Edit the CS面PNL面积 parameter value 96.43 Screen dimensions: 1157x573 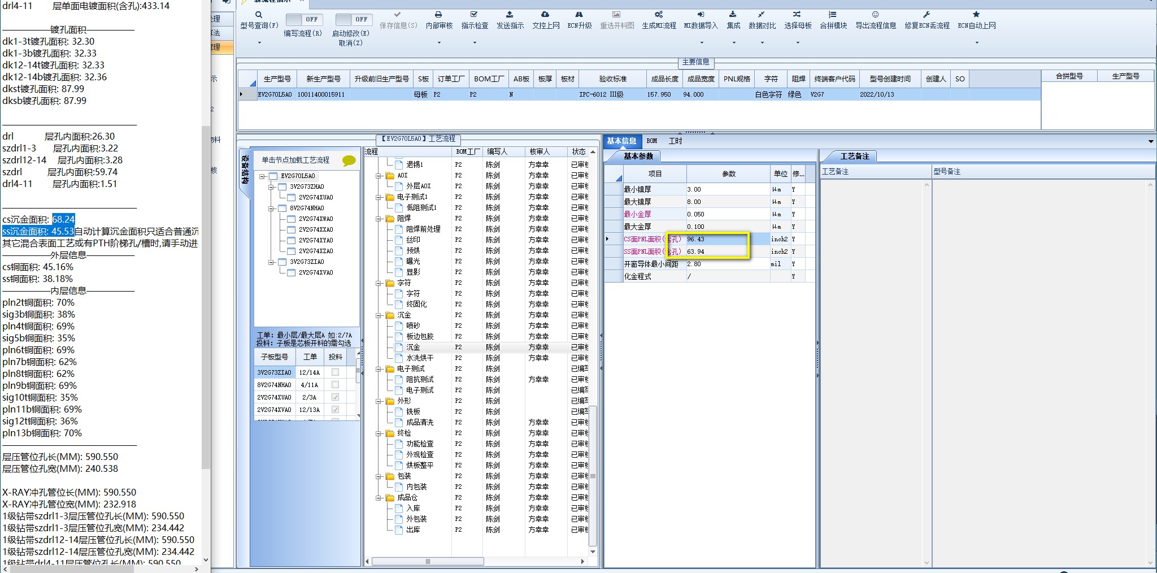pos(728,240)
